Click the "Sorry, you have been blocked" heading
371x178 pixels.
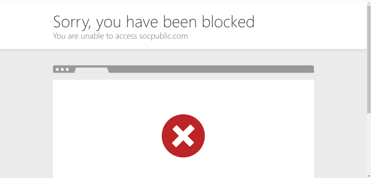click(154, 22)
